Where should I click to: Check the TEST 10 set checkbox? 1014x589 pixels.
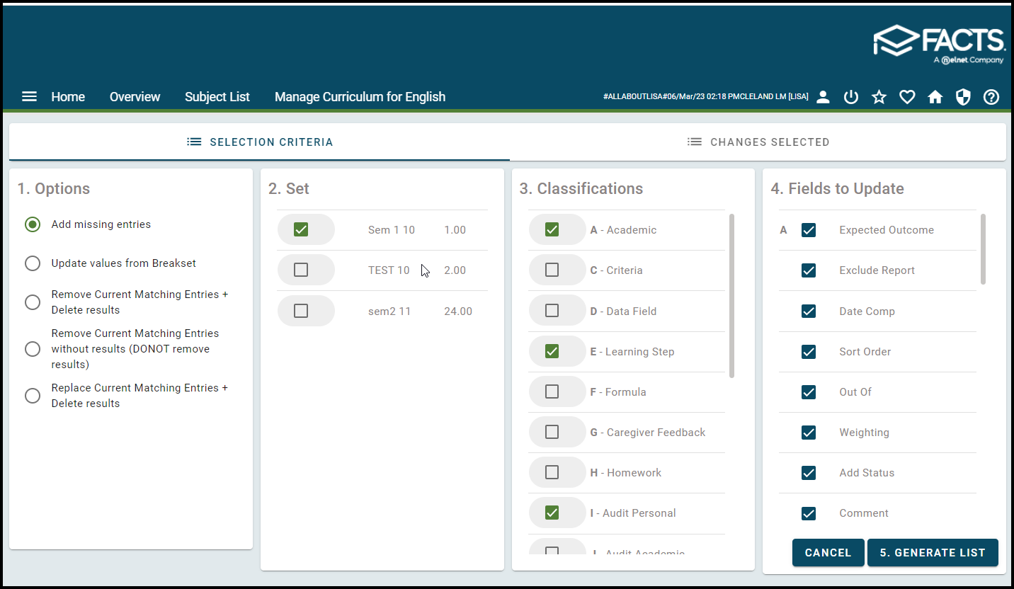point(301,270)
